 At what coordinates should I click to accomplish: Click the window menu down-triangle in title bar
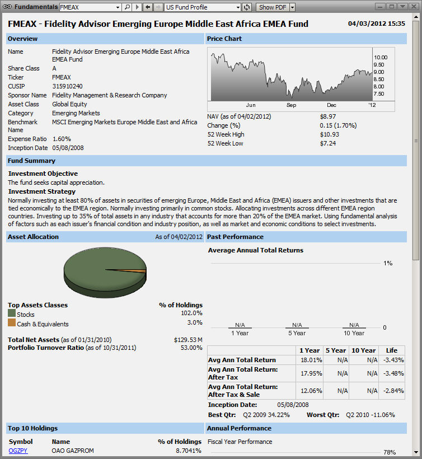click(403, 7)
